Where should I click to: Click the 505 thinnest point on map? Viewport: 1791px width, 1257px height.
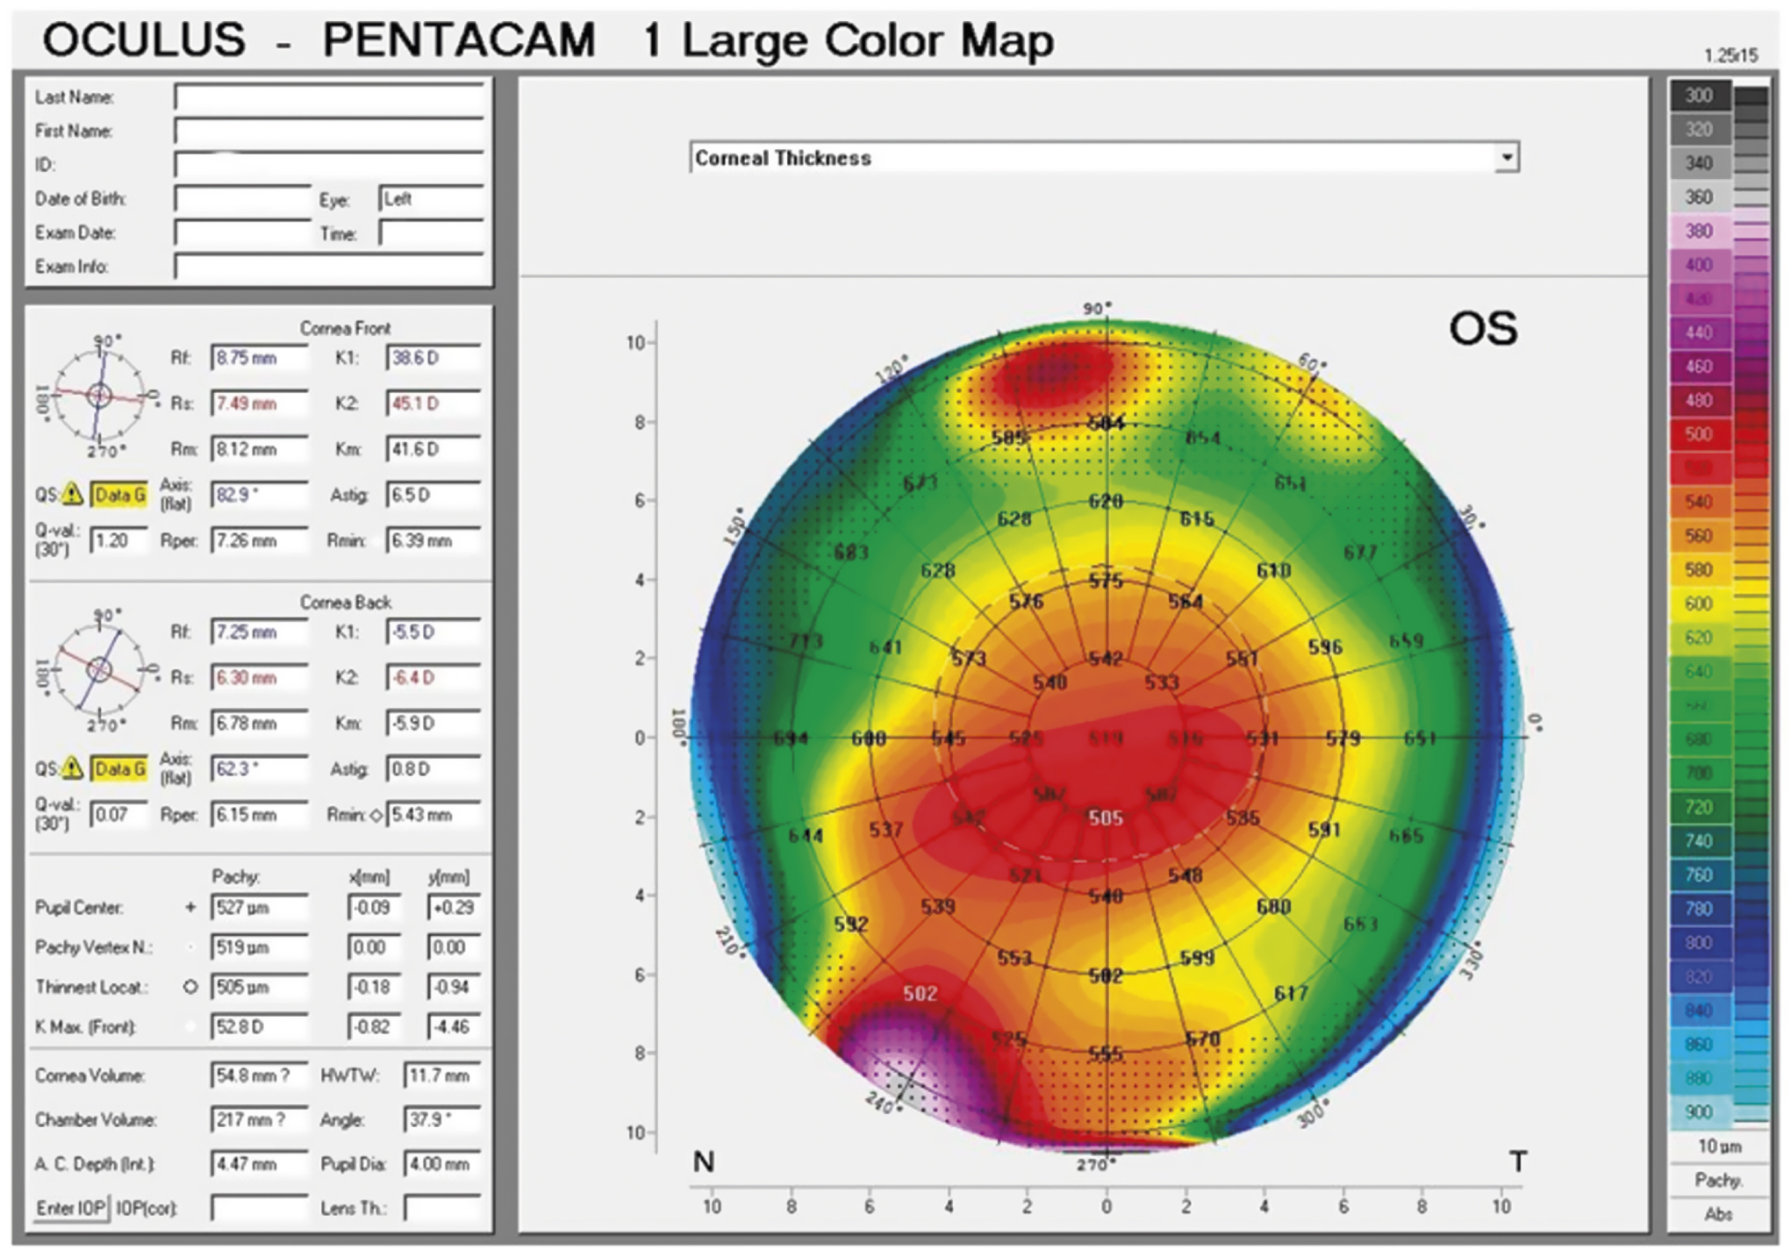click(x=1105, y=818)
